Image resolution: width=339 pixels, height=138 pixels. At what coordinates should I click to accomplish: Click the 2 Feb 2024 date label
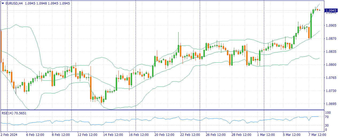point(9,135)
